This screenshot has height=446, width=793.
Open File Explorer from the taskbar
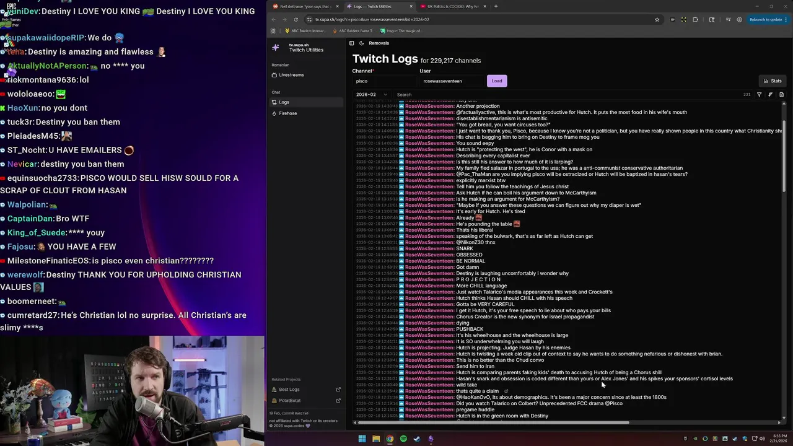pyautogui.click(x=375, y=439)
